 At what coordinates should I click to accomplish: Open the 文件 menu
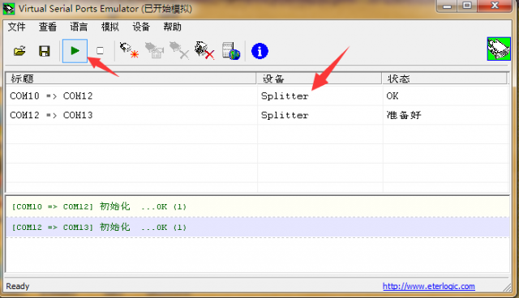16,27
